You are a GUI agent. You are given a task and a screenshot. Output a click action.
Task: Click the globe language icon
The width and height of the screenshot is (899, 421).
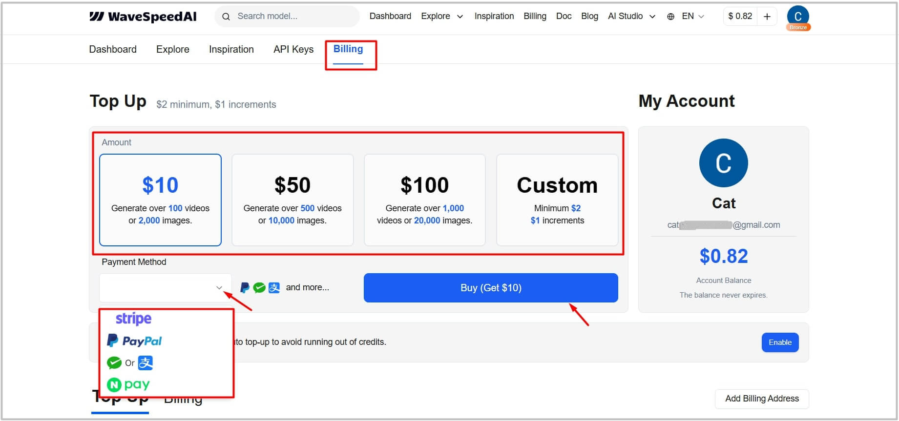click(x=670, y=17)
